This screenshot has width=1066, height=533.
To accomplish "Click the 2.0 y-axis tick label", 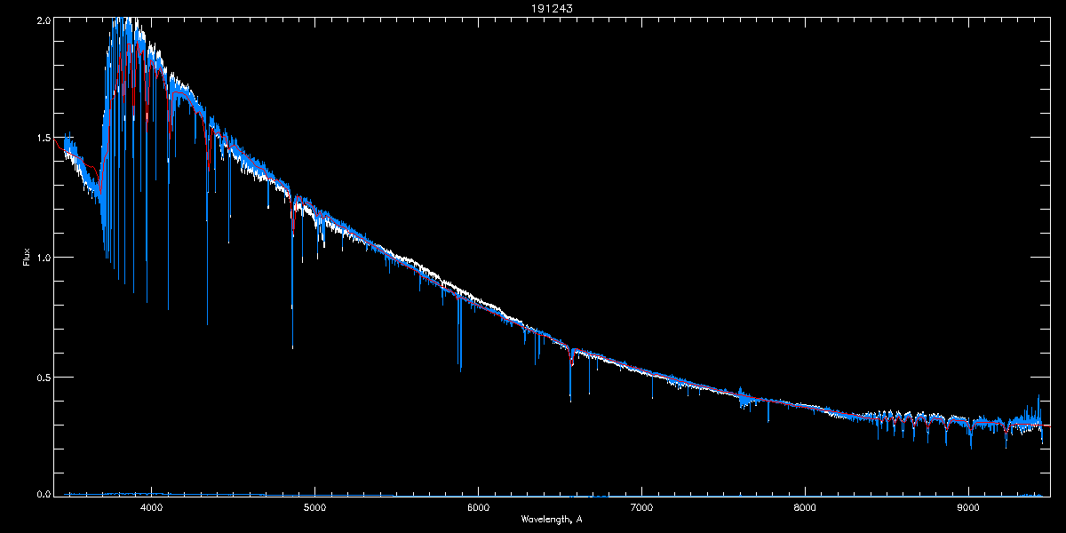I will coord(43,19).
